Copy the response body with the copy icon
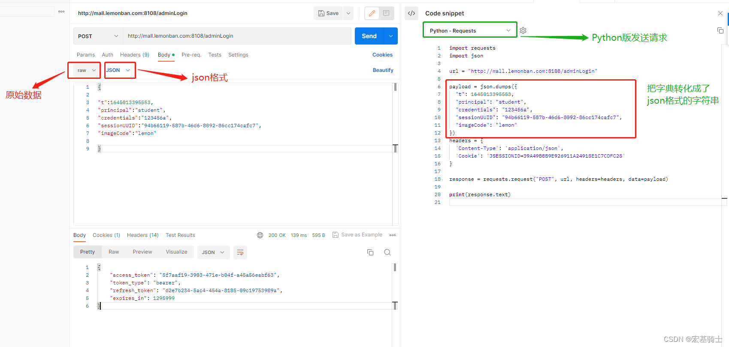This screenshot has width=729, height=347. [370, 252]
